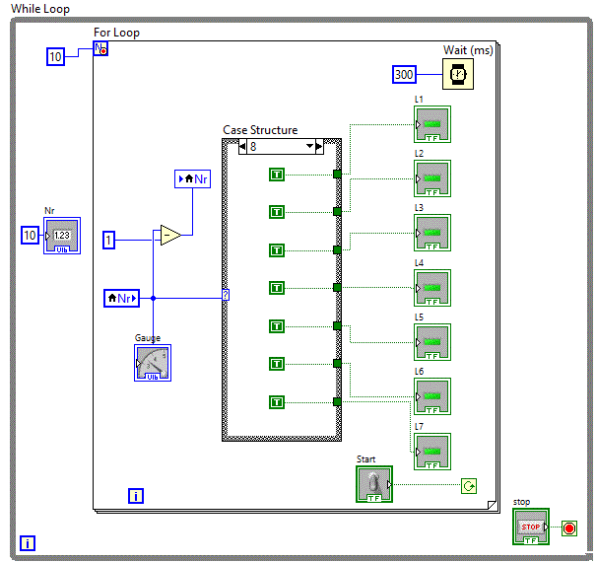The height and width of the screenshot is (563, 596).
Task: Click the Nr local variable write node
Action: pyautogui.click(x=193, y=178)
